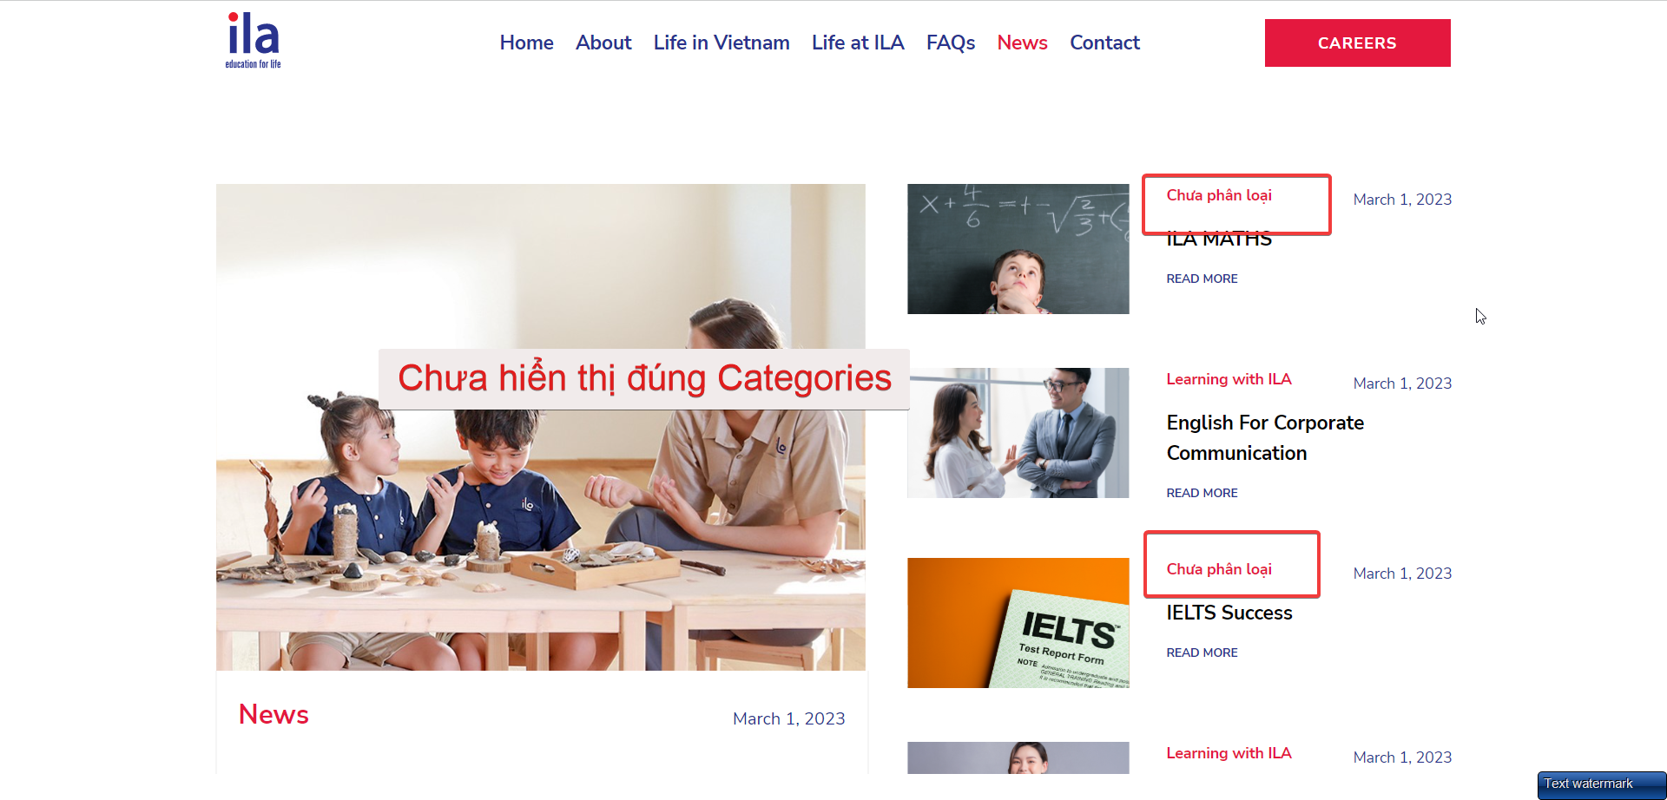Open the FAQs page

tap(951, 43)
